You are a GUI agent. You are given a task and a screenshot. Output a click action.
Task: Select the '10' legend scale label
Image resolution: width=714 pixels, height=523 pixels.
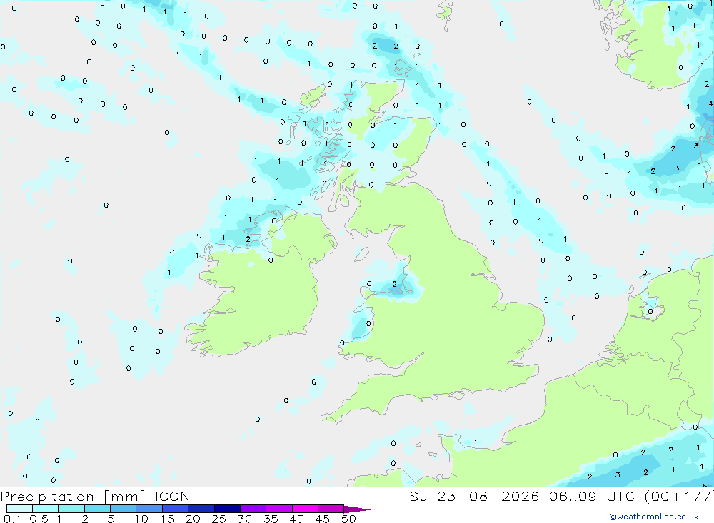[x=141, y=519]
